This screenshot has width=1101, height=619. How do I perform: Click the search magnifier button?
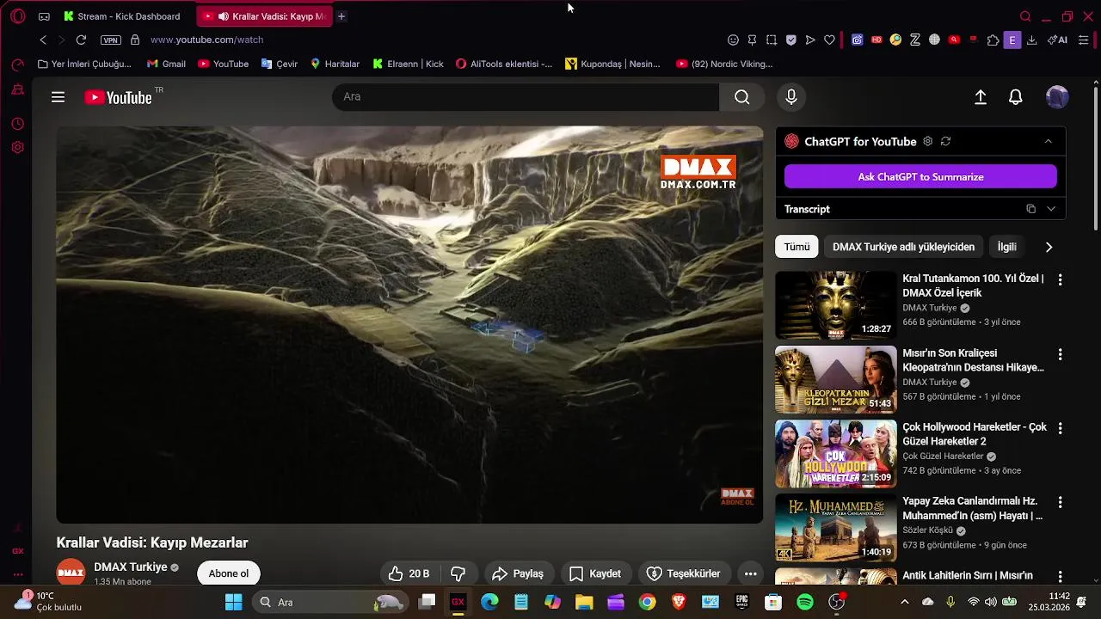point(741,97)
